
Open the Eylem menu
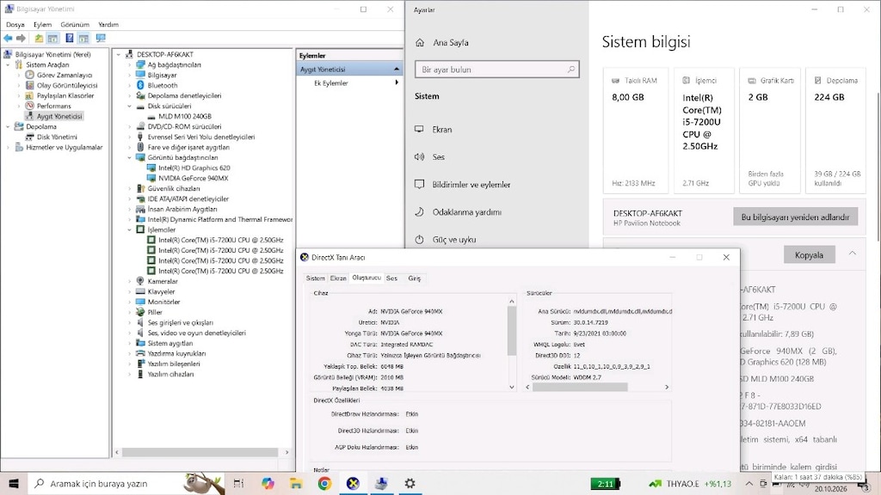[42, 25]
